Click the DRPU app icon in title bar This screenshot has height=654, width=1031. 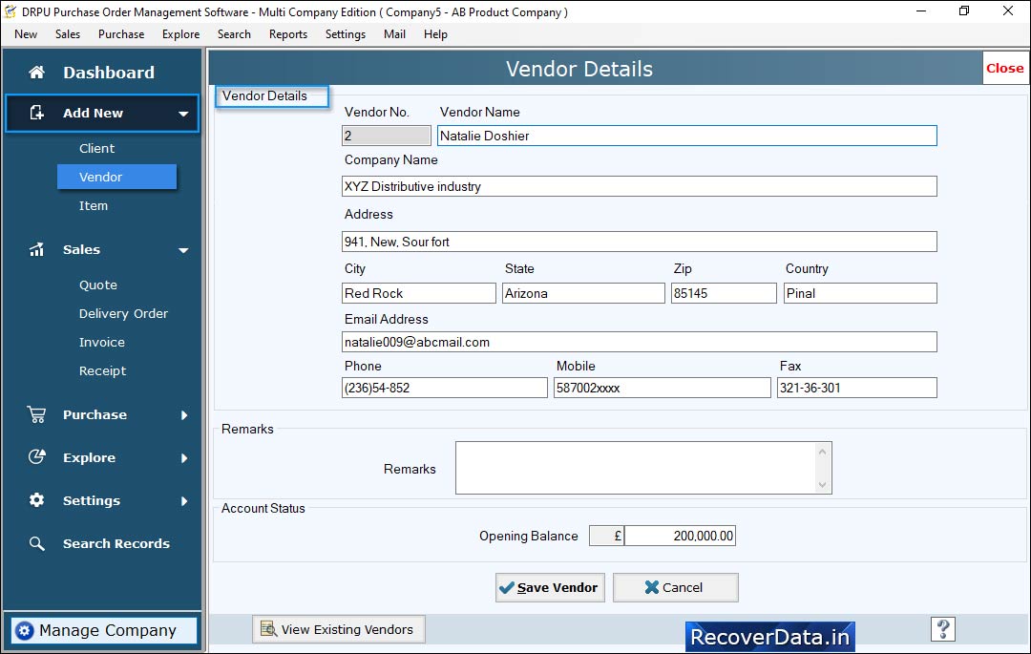point(10,11)
